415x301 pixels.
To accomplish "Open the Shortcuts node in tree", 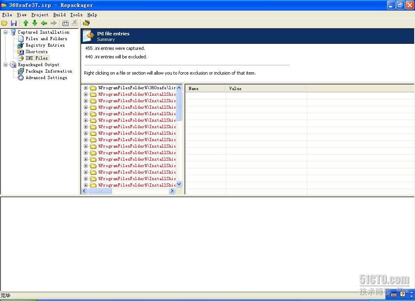I will pyautogui.click(x=36, y=52).
